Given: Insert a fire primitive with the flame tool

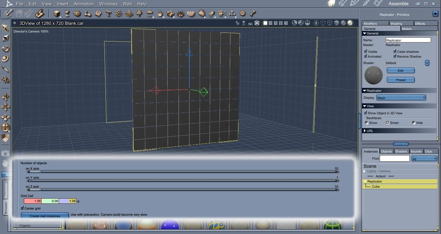Looking at the screenshot, I should click(x=160, y=14).
